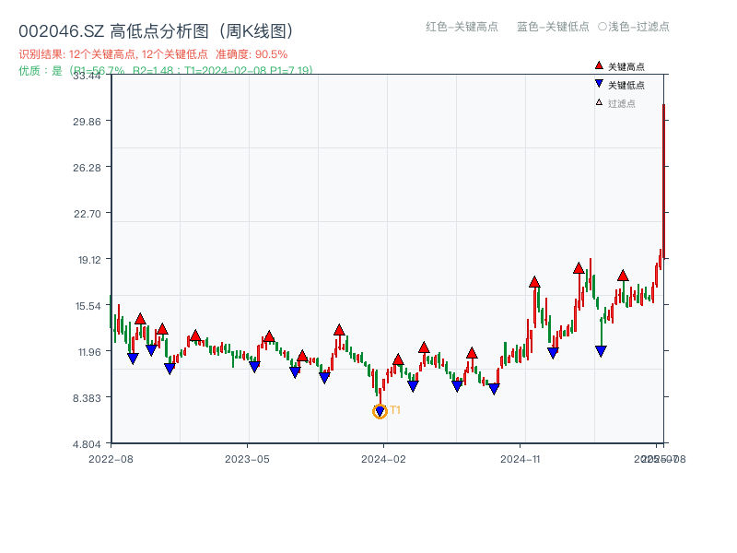The height and width of the screenshot is (553, 737).
Task: Click the Y-axis label 19.12
Action: pos(89,260)
